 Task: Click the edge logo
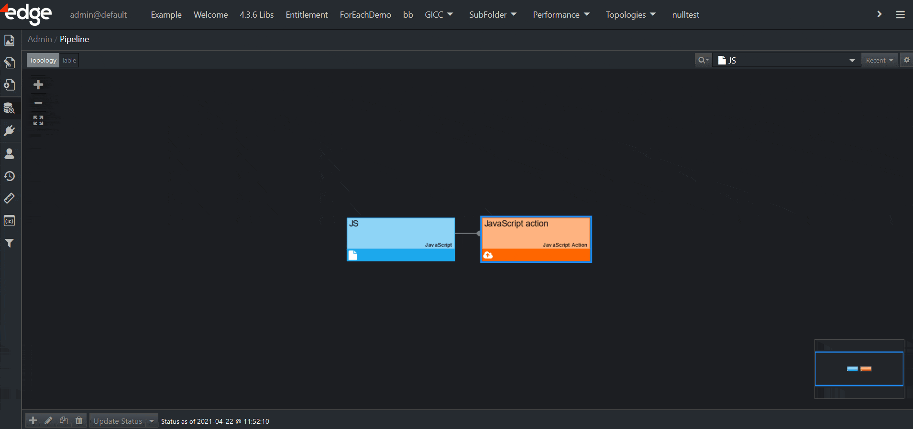coord(27,14)
